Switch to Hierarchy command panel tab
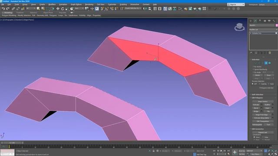The width and height of the screenshot is (278, 156). (x=260, y=21)
